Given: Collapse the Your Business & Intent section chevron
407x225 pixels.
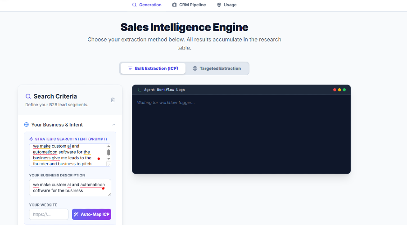Looking at the screenshot, I should 114,125.
